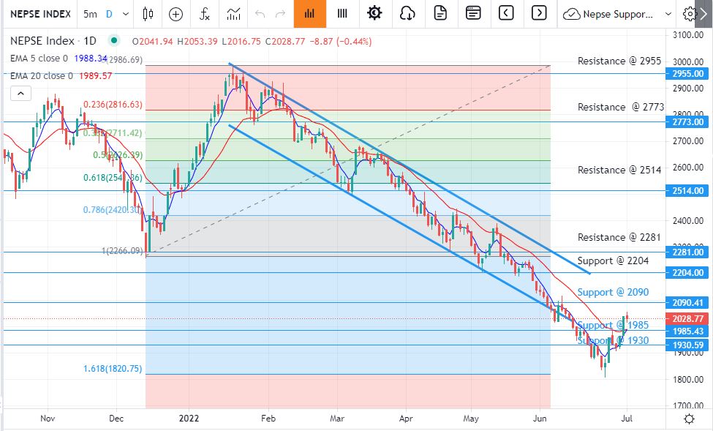Switch to the daily D interval
Screen dimensions: 713x431
110,13
